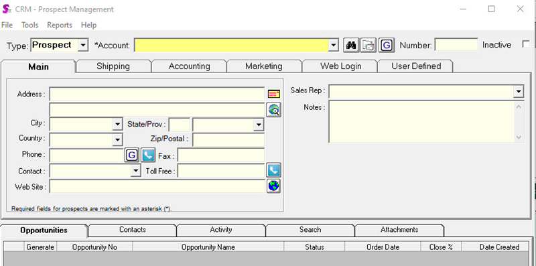The width and height of the screenshot is (536, 266).
Task: Toggle the Inactive checkbox
Action: point(526,44)
